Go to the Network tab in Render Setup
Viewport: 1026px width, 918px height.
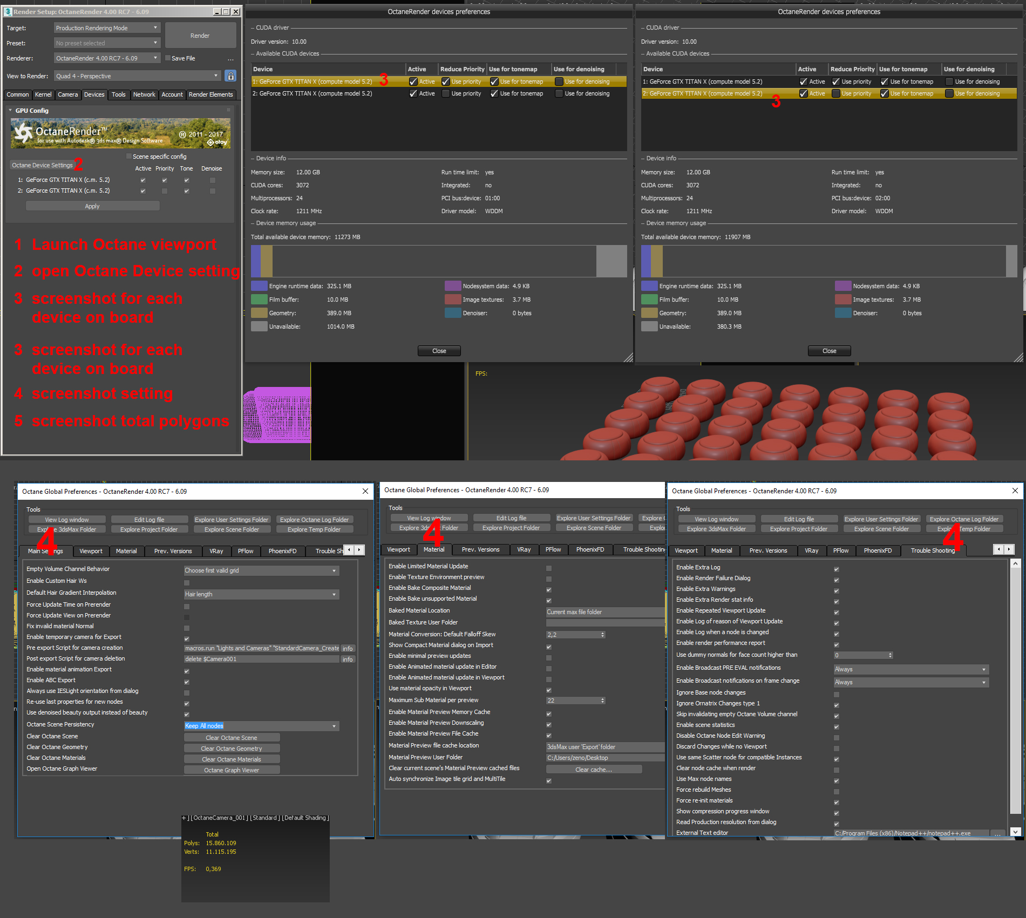pos(144,94)
